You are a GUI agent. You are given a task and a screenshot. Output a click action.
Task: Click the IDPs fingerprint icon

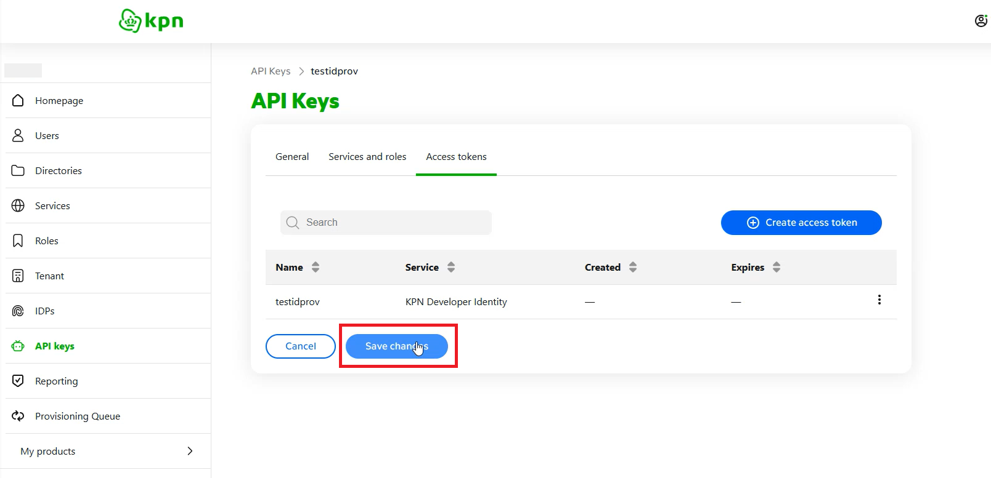click(18, 311)
